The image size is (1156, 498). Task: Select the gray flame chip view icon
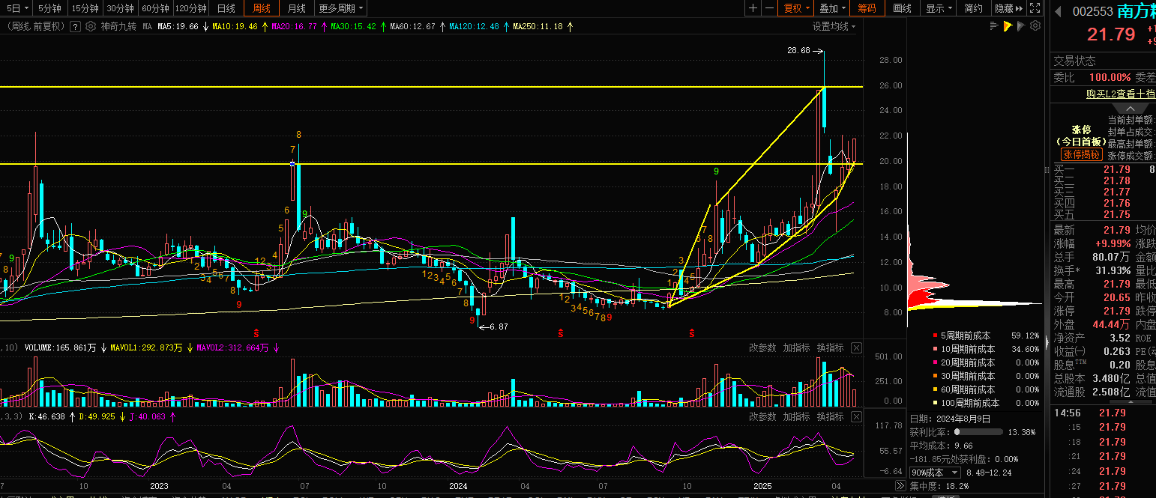click(1022, 26)
